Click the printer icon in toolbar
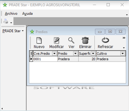The height and width of the screenshot is (111, 129). (6, 21)
